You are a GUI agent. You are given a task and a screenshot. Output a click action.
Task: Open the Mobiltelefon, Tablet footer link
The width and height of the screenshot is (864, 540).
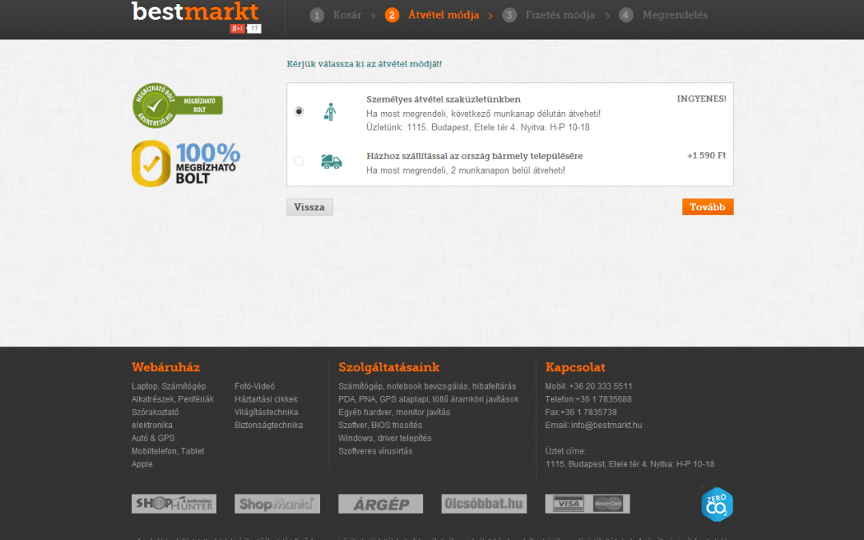[x=167, y=451]
